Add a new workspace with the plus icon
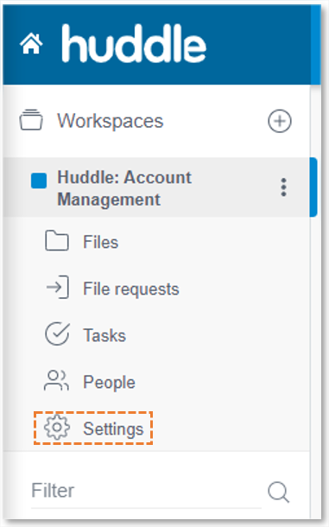 (280, 121)
